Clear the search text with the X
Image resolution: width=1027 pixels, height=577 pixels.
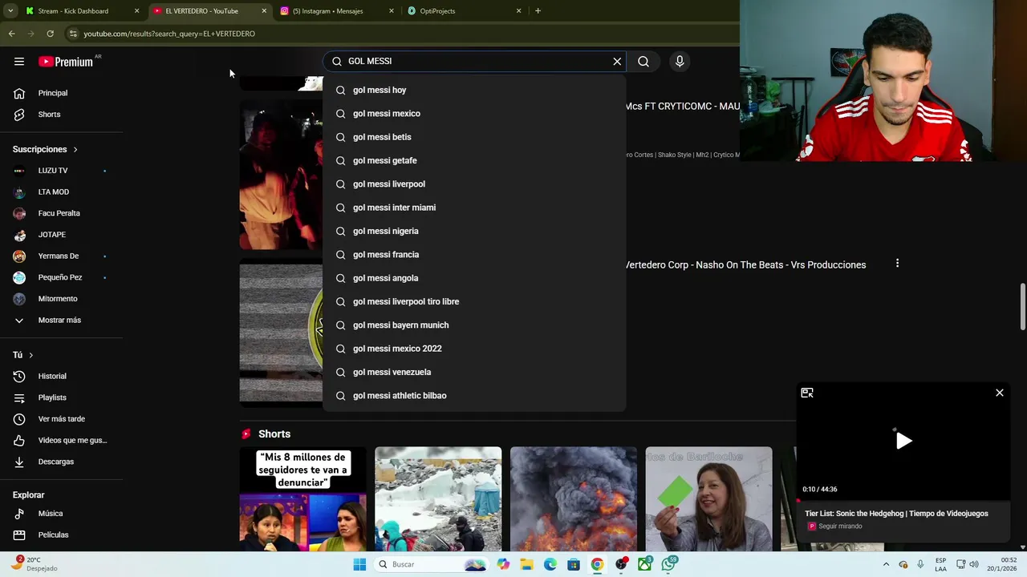pyautogui.click(x=617, y=62)
